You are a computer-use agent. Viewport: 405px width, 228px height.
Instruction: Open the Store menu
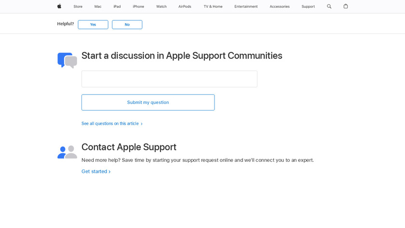coord(78,6)
